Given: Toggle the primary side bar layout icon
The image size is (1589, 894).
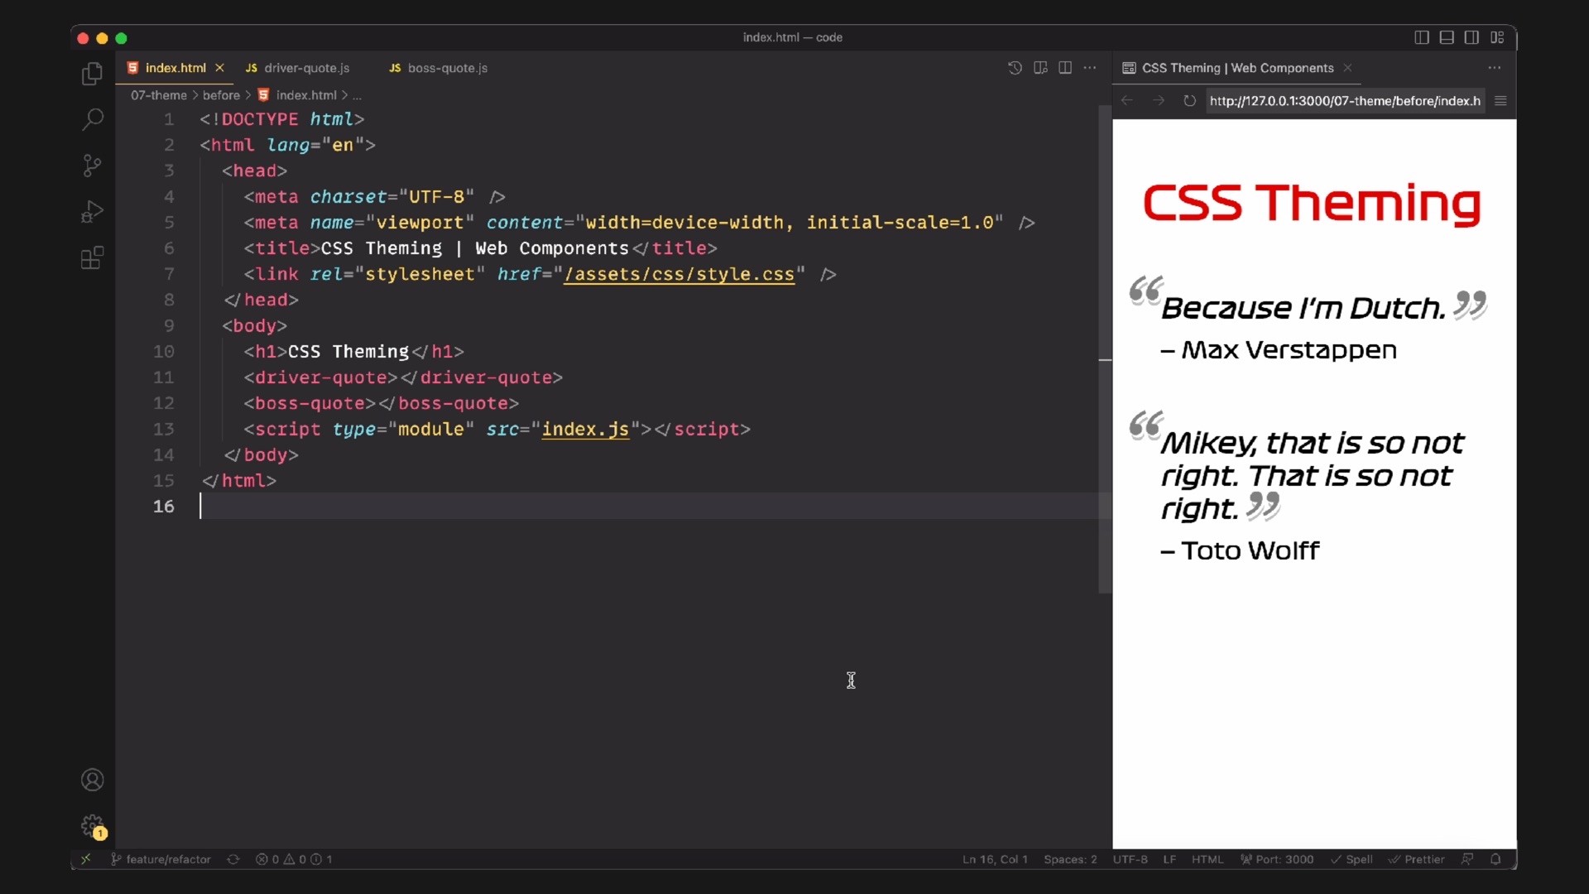Looking at the screenshot, I should [1421, 37].
